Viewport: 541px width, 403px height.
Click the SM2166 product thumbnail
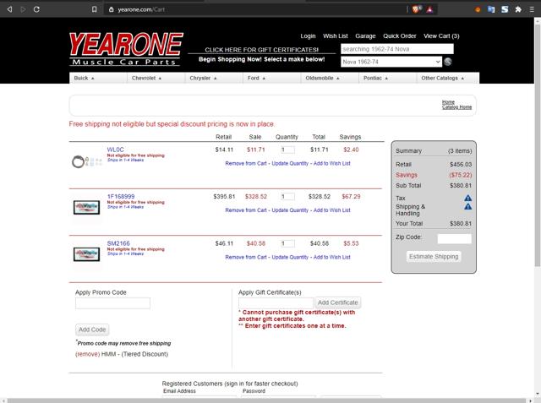coord(86,254)
